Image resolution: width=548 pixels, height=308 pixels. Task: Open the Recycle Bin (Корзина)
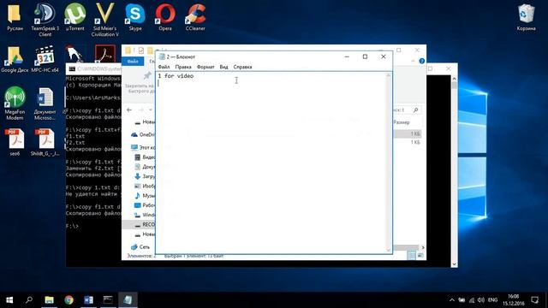526,17
